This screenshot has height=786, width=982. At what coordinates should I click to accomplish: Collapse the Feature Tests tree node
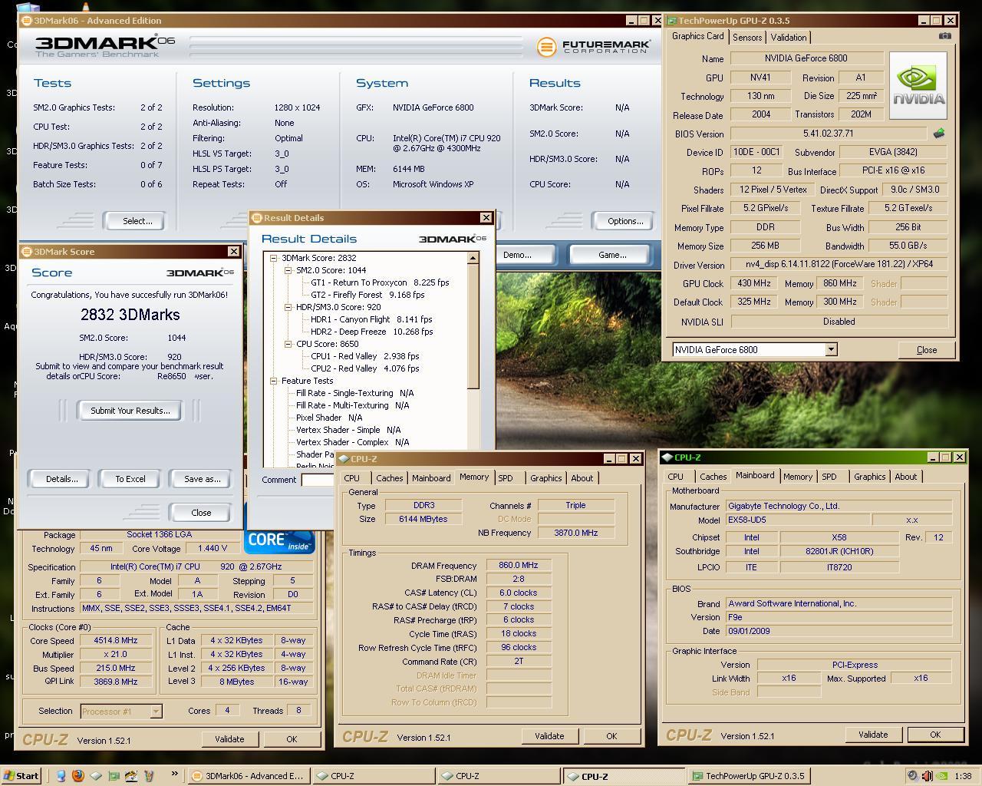tap(273, 381)
